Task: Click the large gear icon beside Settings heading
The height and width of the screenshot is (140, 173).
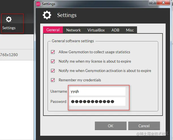Action: [47, 15]
